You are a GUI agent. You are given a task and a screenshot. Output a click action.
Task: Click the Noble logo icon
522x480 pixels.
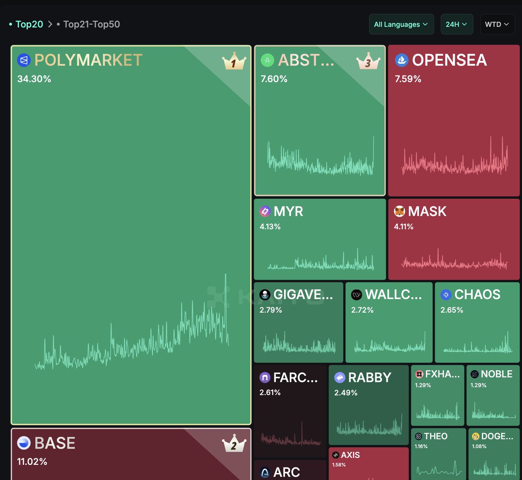click(475, 374)
